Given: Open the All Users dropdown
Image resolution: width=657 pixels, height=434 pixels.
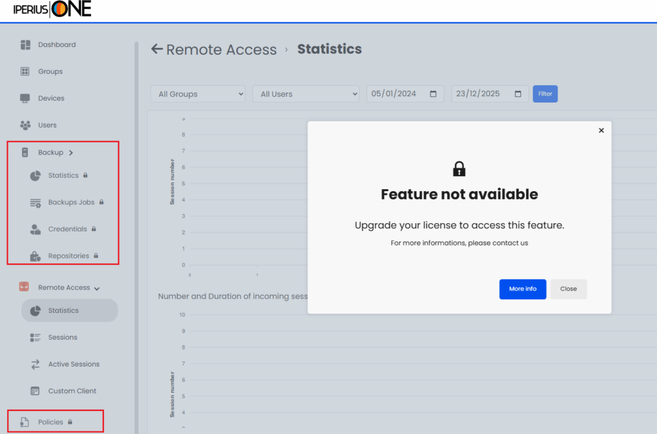Looking at the screenshot, I should click(x=306, y=94).
